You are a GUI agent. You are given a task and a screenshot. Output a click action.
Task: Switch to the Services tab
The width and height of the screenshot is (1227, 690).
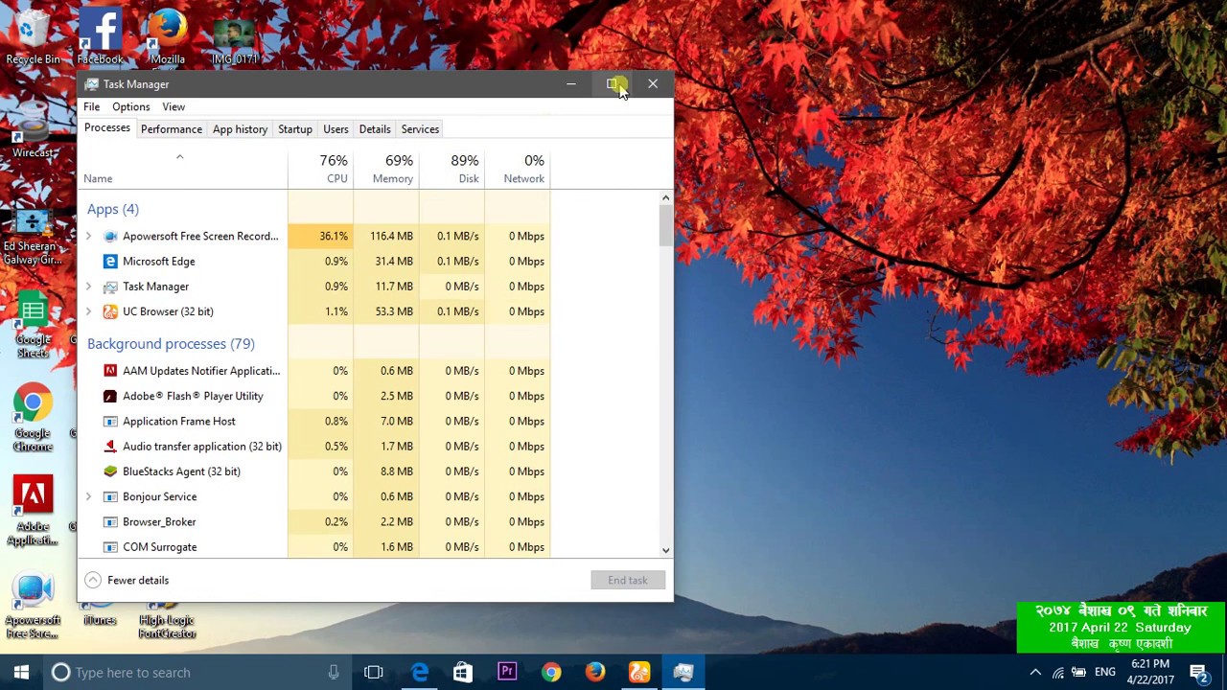pos(420,129)
